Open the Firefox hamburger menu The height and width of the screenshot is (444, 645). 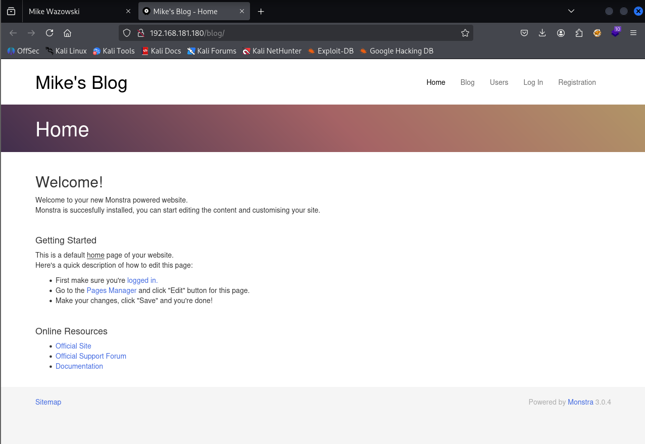tap(633, 33)
